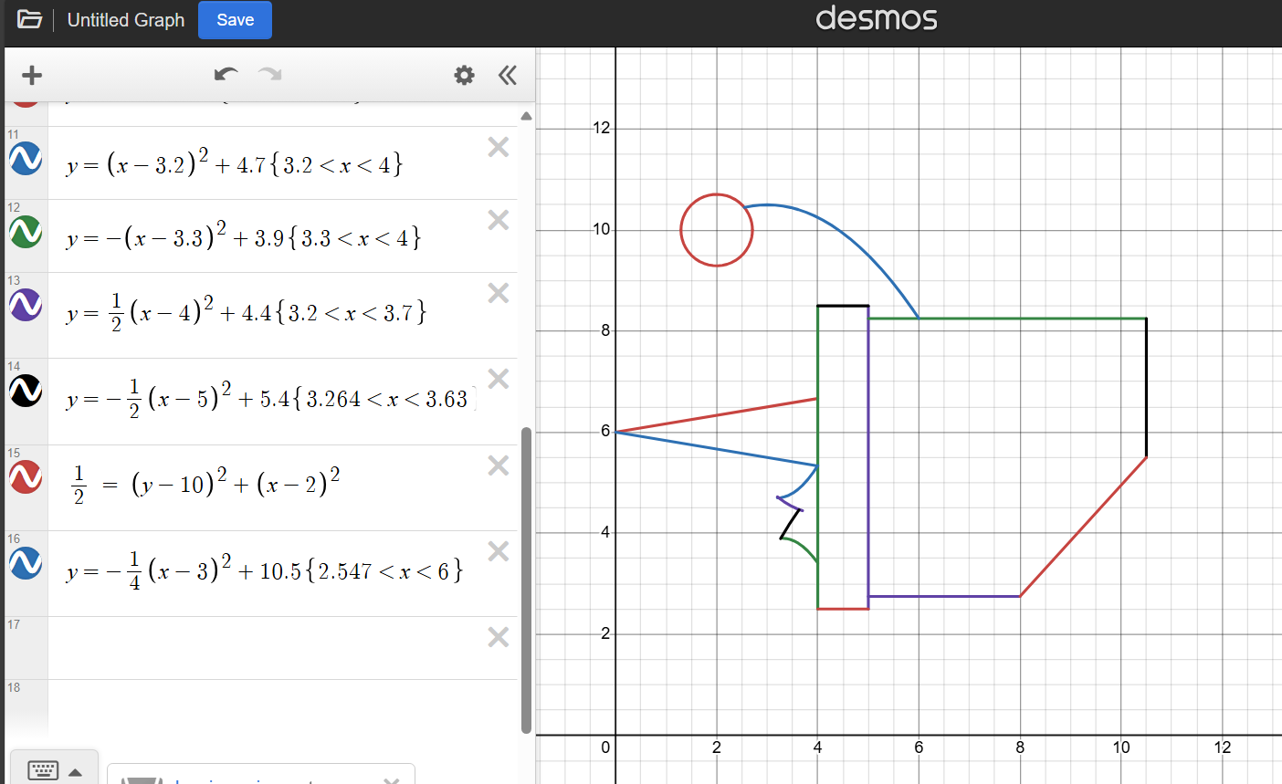Select the purple horizontal segment on graph
The height and width of the screenshot is (784, 1282).
[x=944, y=596]
